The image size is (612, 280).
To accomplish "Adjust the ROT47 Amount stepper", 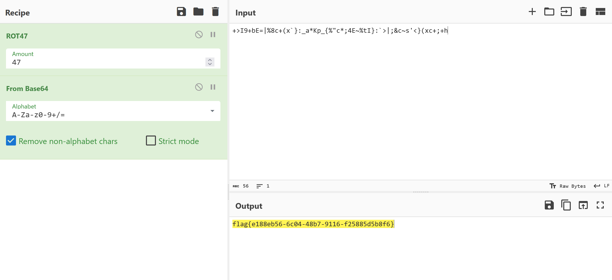I will coord(210,62).
